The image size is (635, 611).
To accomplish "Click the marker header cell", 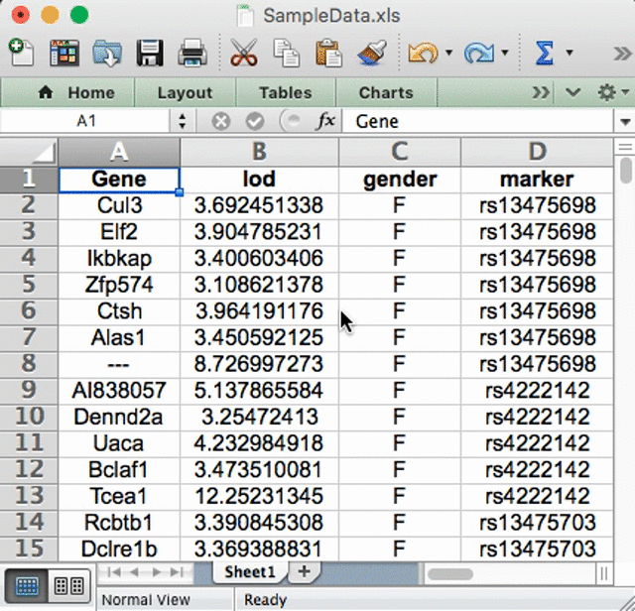I will coord(537,180).
